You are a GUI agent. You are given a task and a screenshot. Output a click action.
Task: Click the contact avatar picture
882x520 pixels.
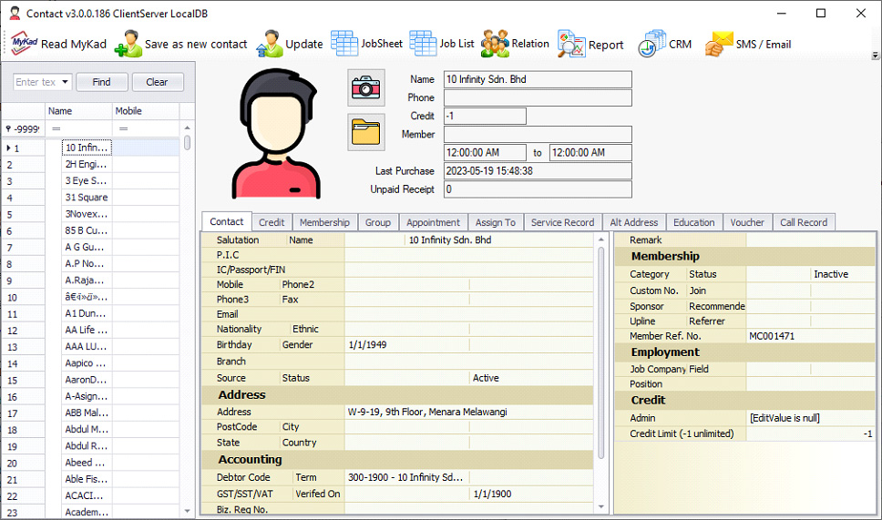coord(275,134)
